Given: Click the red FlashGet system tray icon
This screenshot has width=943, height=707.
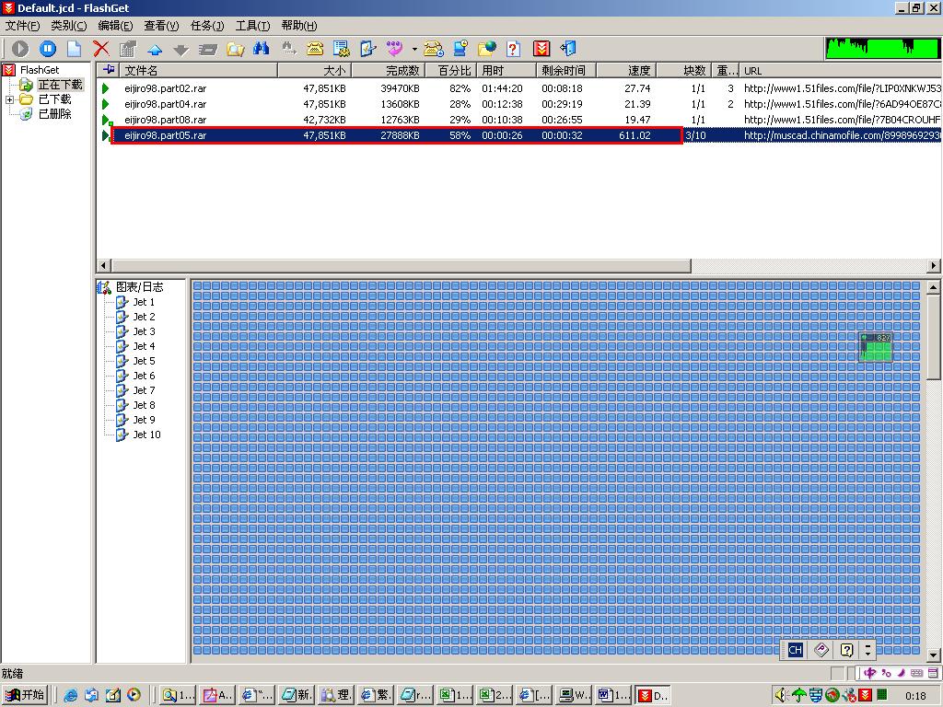Looking at the screenshot, I should click(866, 696).
